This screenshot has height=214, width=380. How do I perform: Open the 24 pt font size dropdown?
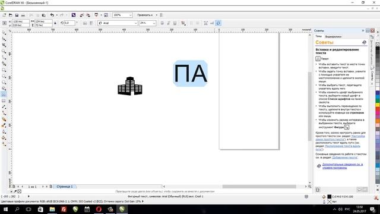[x=154, y=23]
